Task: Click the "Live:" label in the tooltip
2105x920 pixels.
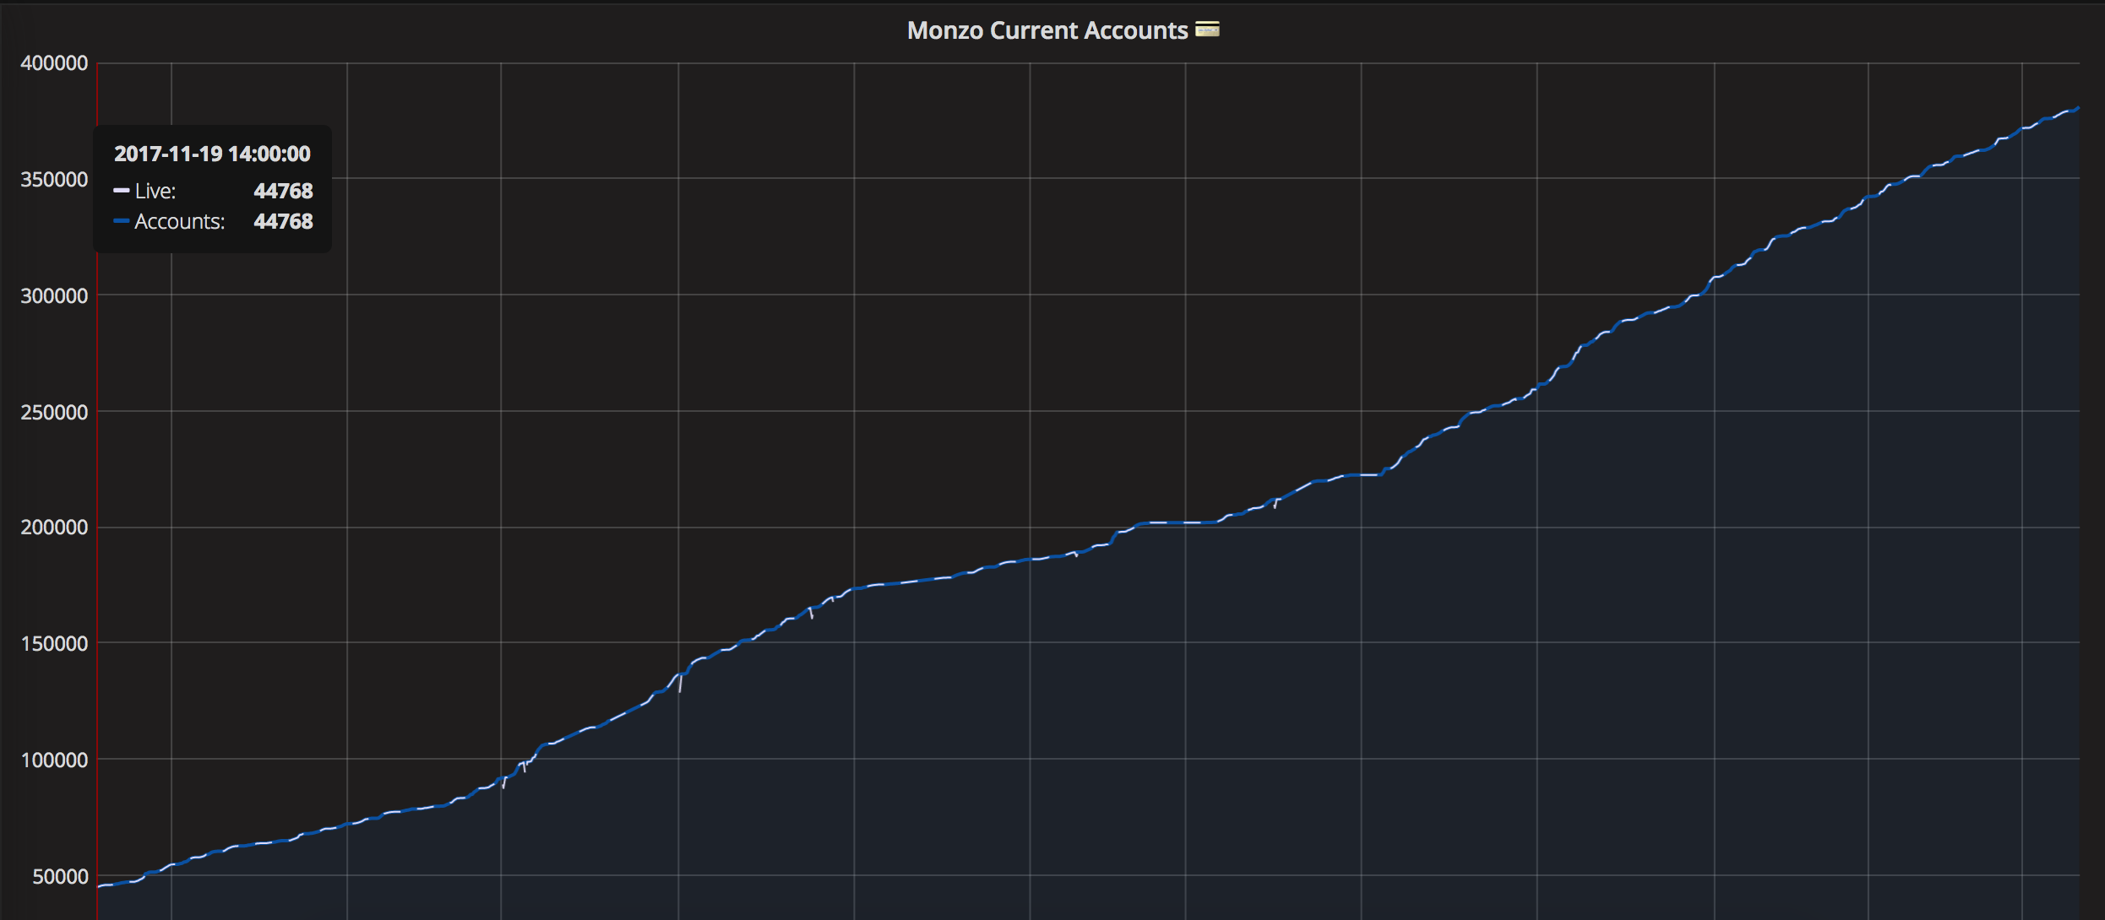Action: pos(155,191)
